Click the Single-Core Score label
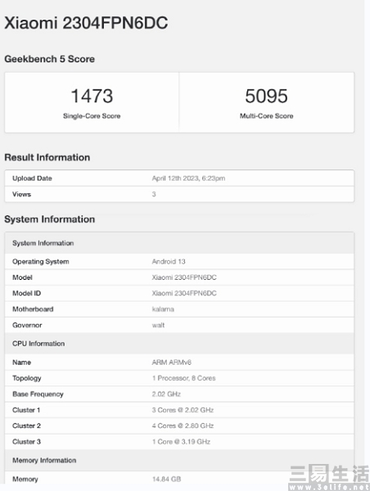Viewport: 370px width, 491px height. click(x=92, y=116)
